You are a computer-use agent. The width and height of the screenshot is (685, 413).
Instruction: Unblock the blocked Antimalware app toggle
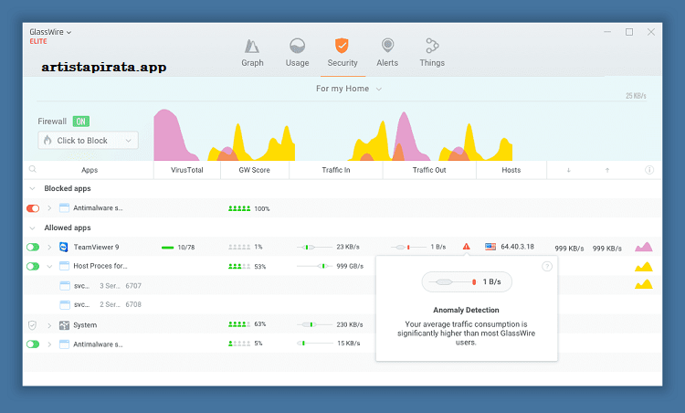click(33, 208)
